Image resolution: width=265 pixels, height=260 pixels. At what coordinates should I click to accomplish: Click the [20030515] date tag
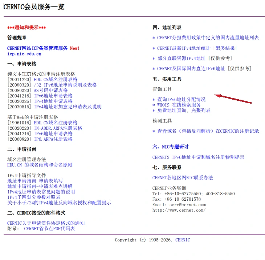[19, 107]
